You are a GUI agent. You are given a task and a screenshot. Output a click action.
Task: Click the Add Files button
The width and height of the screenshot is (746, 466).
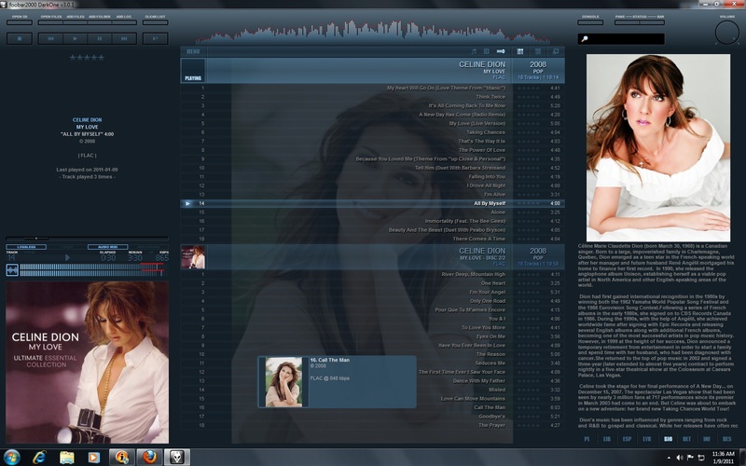click(76, 21)
